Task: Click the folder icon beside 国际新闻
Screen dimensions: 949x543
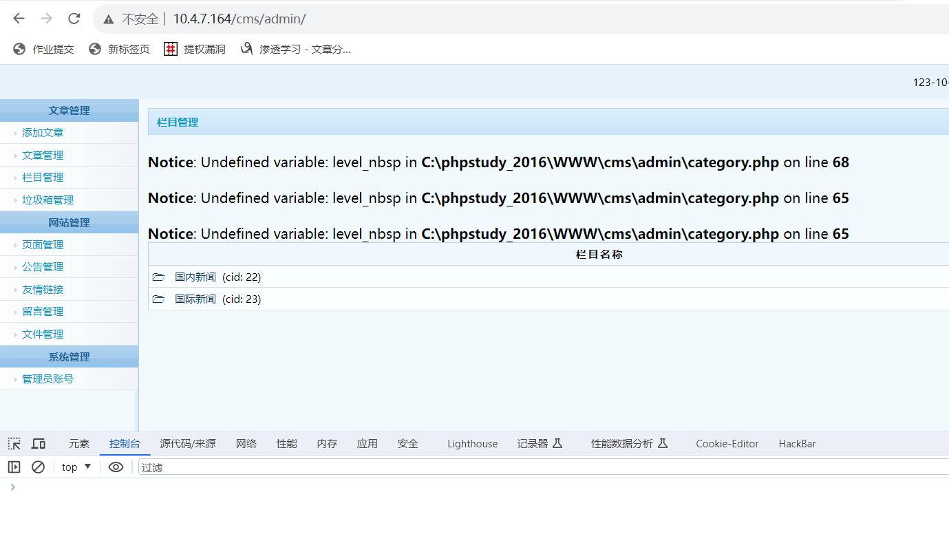Action: [158, 299]
